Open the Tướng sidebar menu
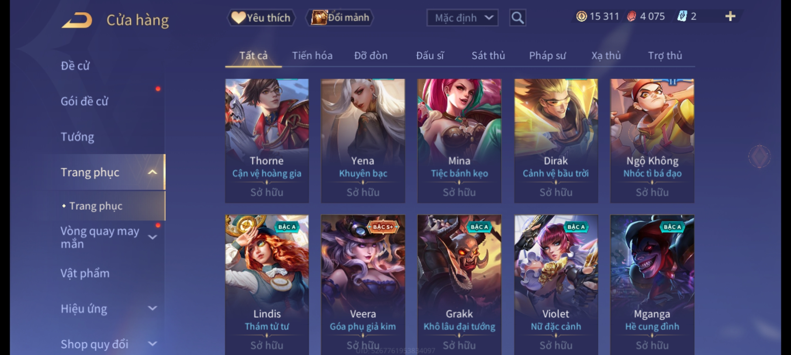 (77, 137)
